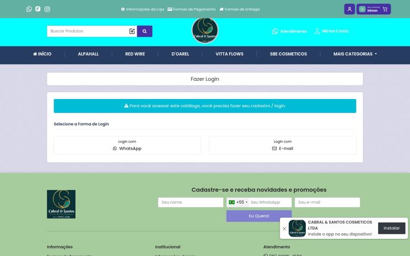Screen dimensions: 410x256
Task: Click the Fazer Login heading
Action: pyautogui.click(x=205, y=79)
